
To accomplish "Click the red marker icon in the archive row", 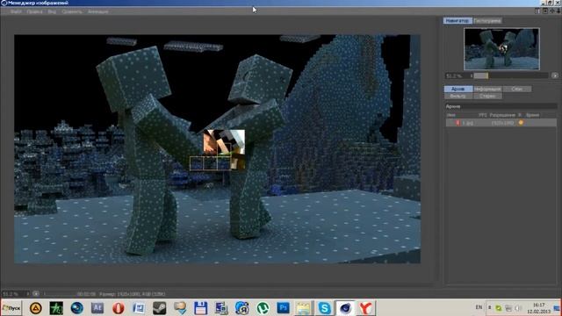I will pos(458,123).
